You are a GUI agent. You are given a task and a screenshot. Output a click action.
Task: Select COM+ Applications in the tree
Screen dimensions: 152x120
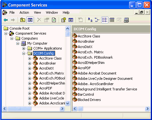[48, 48]
